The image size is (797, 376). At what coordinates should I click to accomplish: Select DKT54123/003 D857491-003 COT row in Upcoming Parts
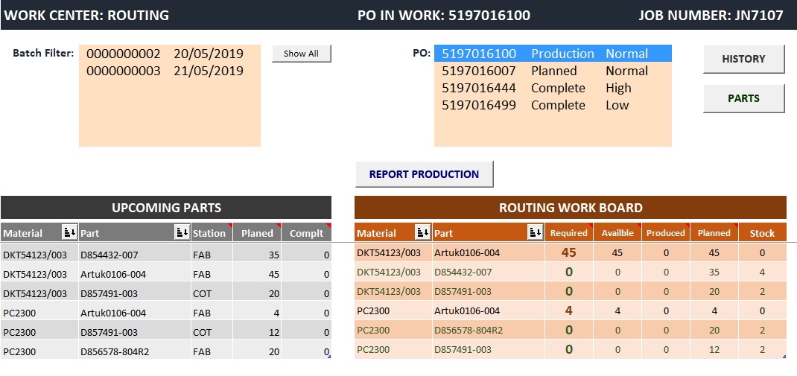coord(165,293)
